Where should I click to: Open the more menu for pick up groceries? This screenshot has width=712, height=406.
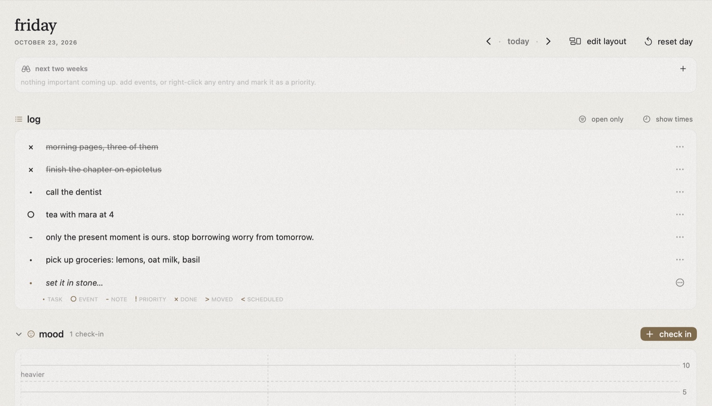tap(680, 260)
